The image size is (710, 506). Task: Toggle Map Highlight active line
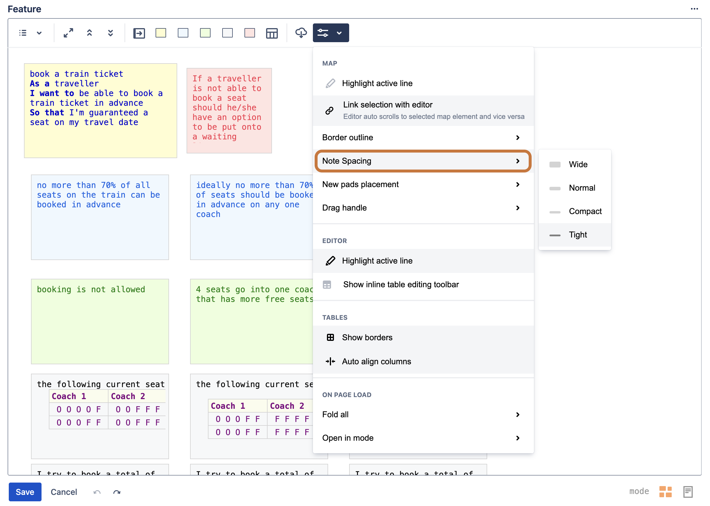tap(423, 83)
